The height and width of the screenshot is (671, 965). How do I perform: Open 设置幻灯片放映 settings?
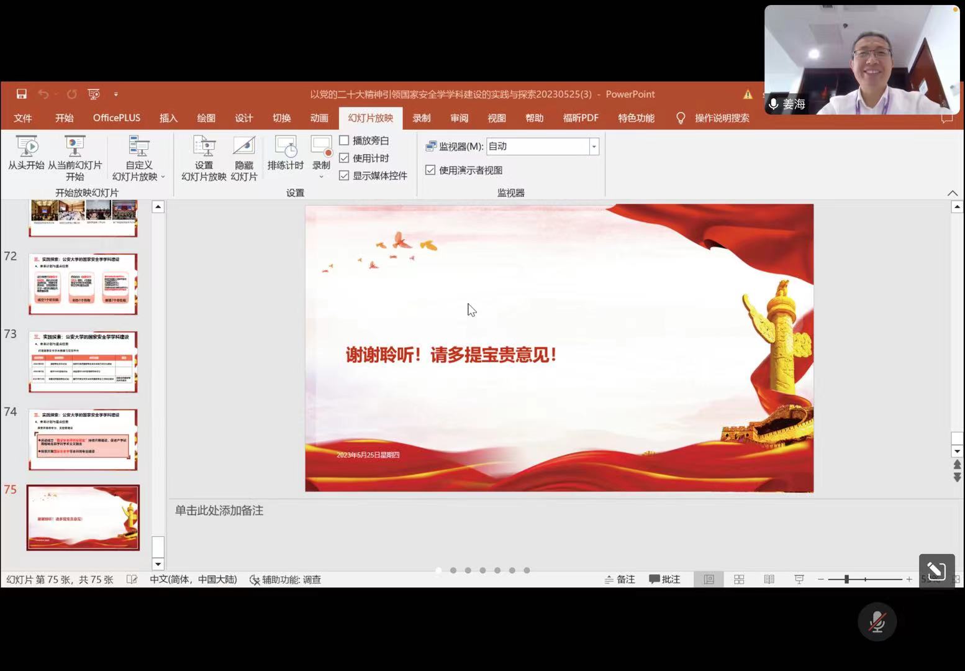click(x=204, y=147)
